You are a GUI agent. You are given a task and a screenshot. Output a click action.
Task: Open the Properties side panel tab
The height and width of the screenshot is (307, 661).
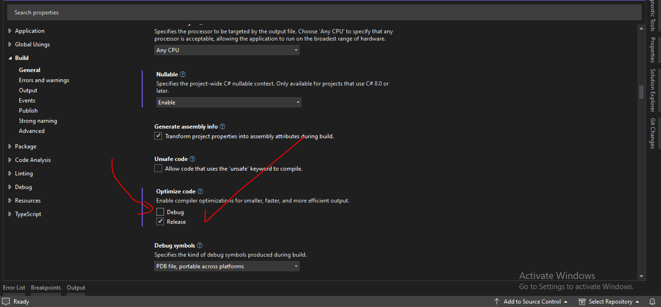[653, 50]
